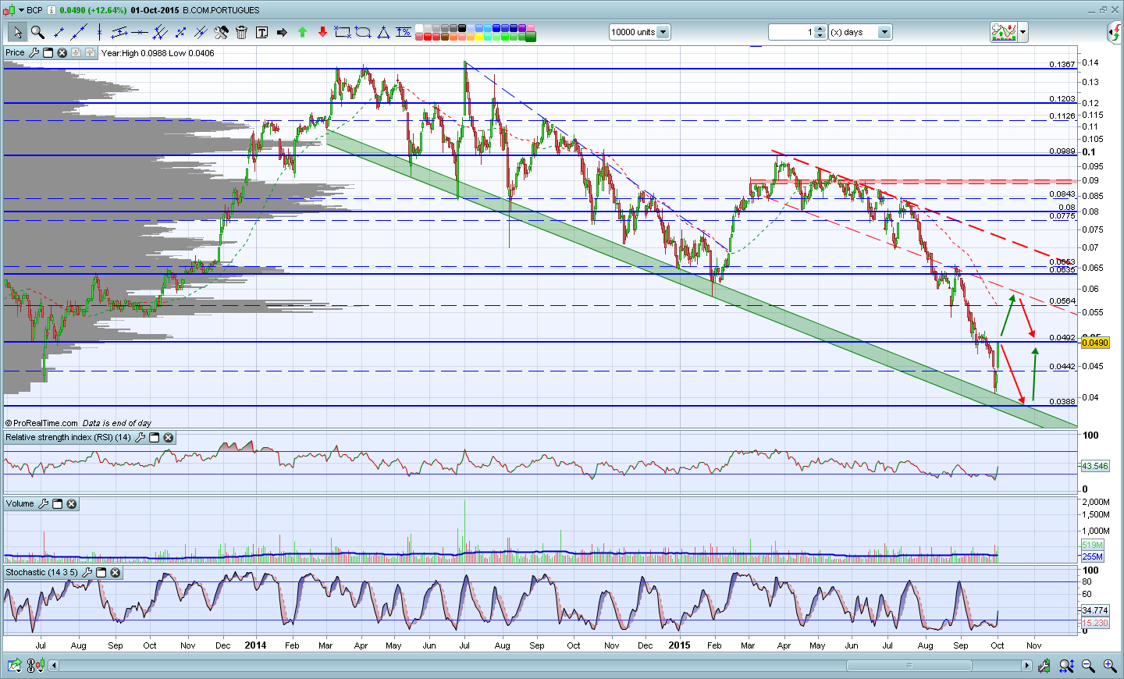Image resolution: width=1124 pixels, height=679 pixels.
Task: Expand the (x) days timeframe dropdown
Action: (x=884, y=32)
